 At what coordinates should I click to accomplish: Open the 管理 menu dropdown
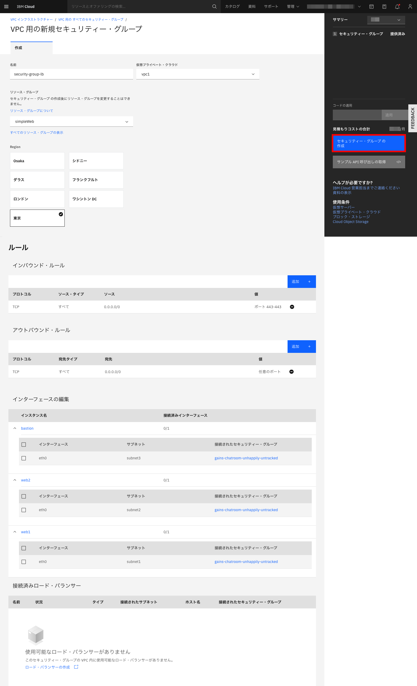[x=293, y=6]
